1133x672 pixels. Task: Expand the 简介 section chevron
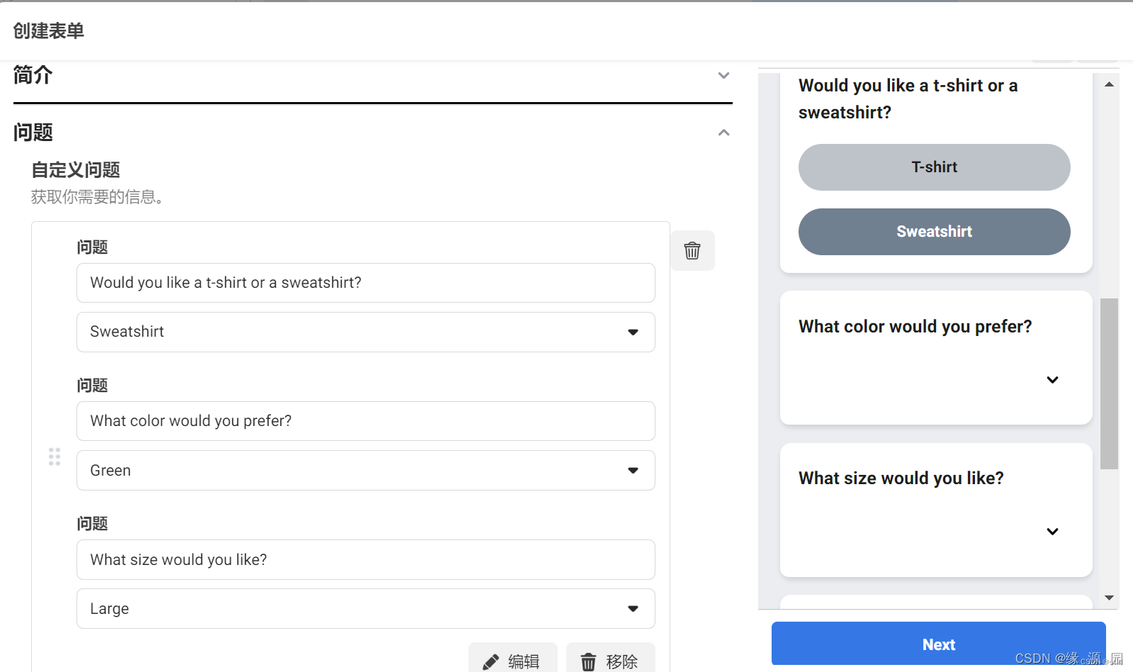point(723,75)
